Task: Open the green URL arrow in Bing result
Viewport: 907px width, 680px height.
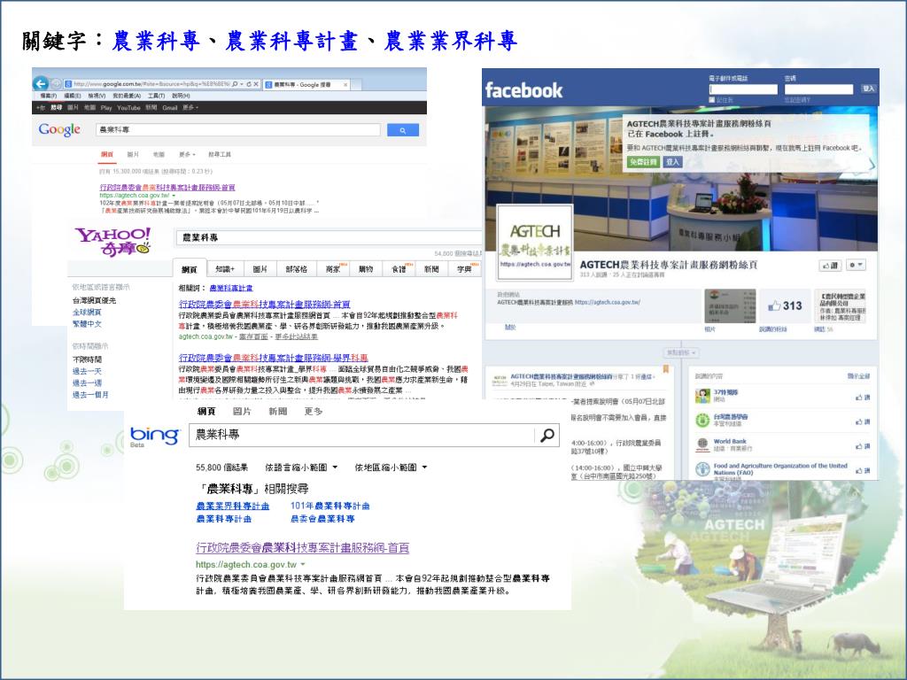Action: pos(303,564)
